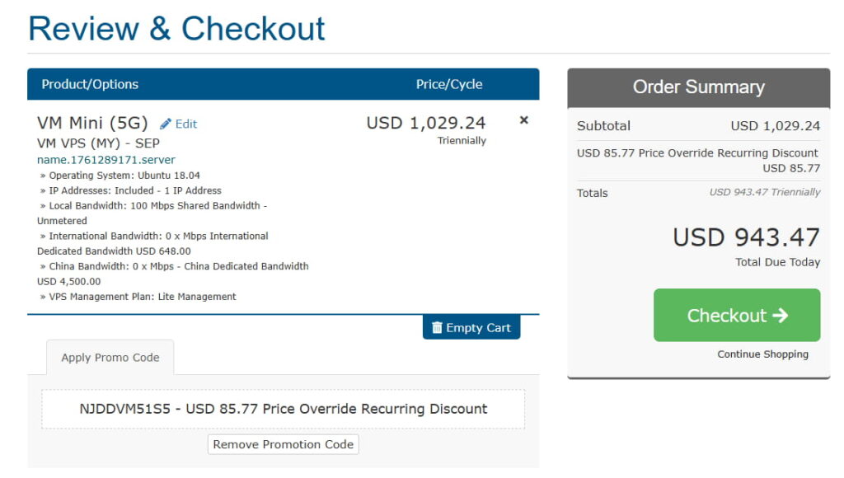Click the pencil icon next to VM Mini (5G)
844x478 pixels.
[165, 124]
